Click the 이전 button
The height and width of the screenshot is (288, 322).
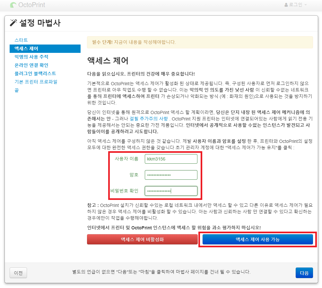click(x=18, y=273)
